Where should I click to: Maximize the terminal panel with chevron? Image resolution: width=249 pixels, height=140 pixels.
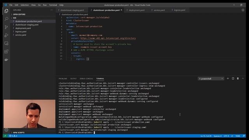243,79
